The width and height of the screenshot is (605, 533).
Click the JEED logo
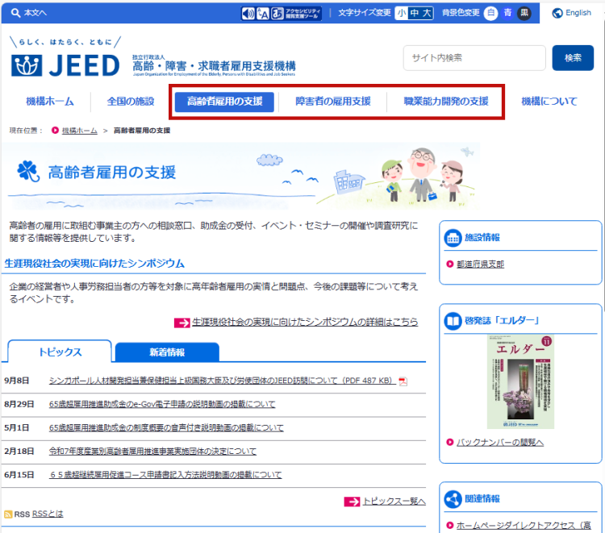[65, 65]
